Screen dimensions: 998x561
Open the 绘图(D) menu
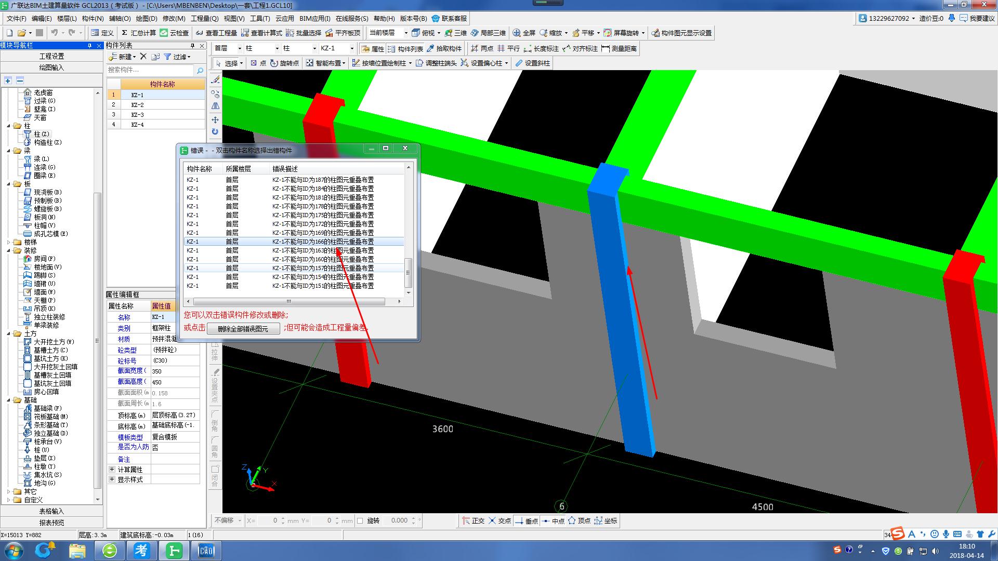point(146,19)
